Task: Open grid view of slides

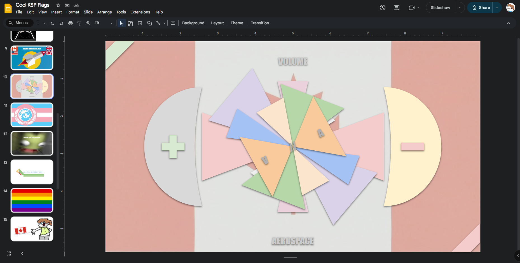Action: click(x=9, y=253)
